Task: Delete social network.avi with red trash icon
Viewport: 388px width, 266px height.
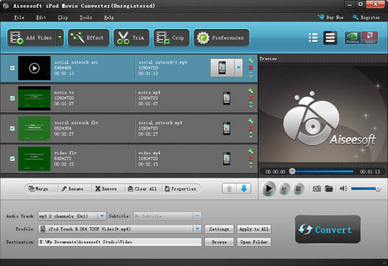Action: (x=251, y=67)
